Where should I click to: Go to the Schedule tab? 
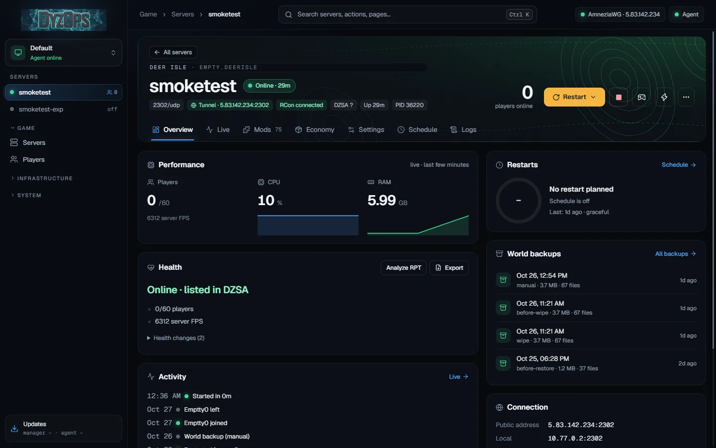pos(417,129)
